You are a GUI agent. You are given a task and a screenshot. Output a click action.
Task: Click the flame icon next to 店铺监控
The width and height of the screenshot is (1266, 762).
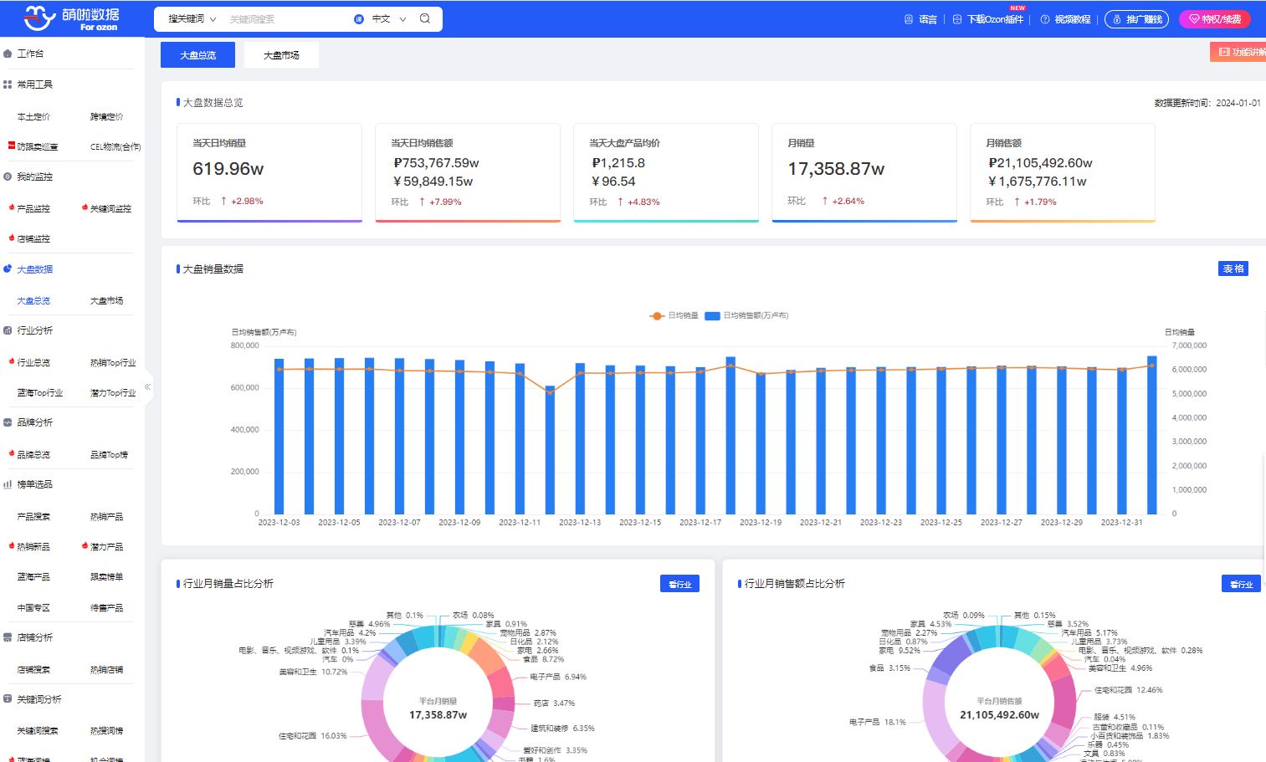point(12,238)
